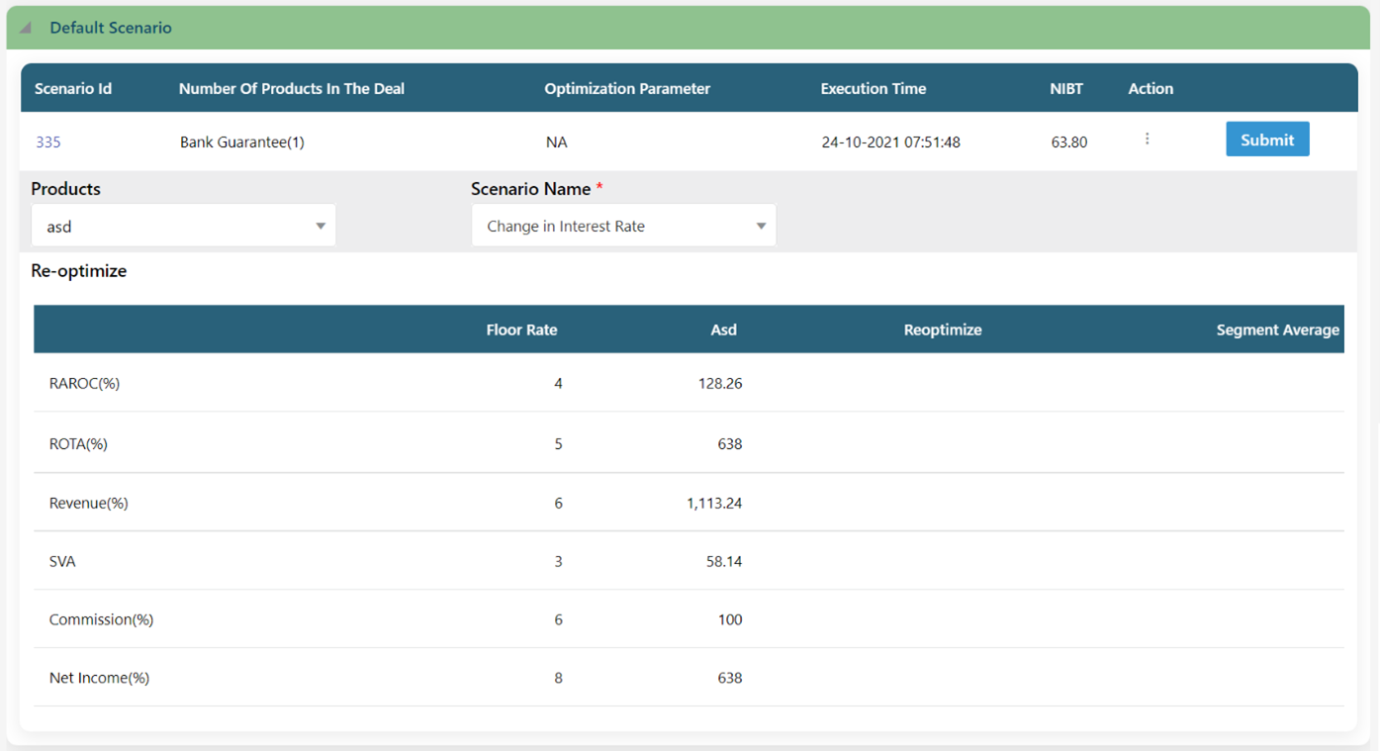Click the Default Scenario header title
The width and height of the screenshot is (1380, 751).
coord(111,28)
